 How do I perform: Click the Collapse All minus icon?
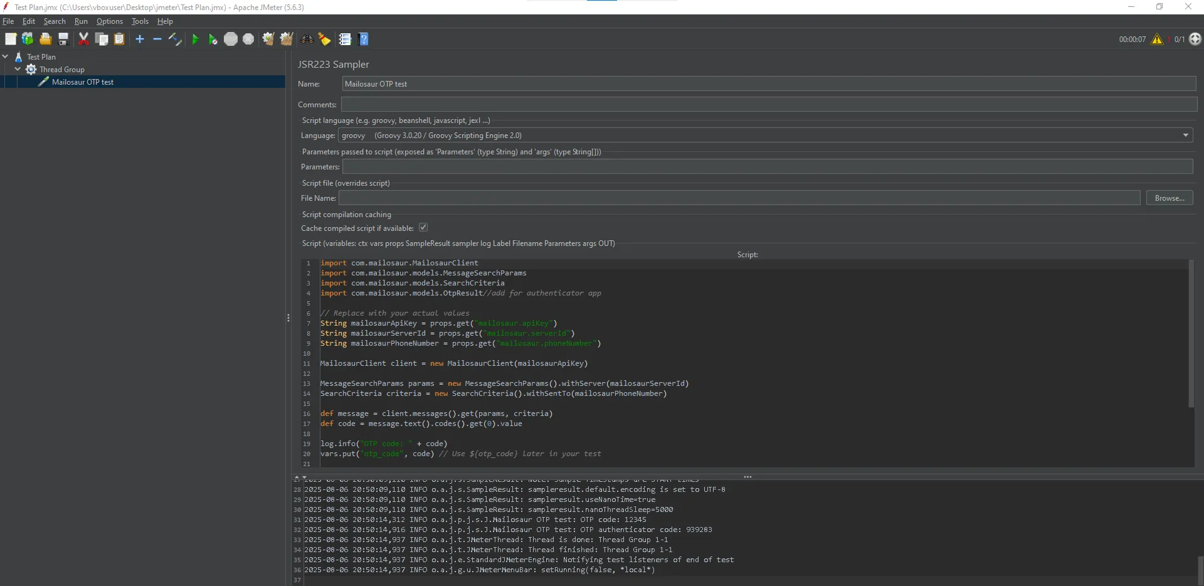[157, 39]
